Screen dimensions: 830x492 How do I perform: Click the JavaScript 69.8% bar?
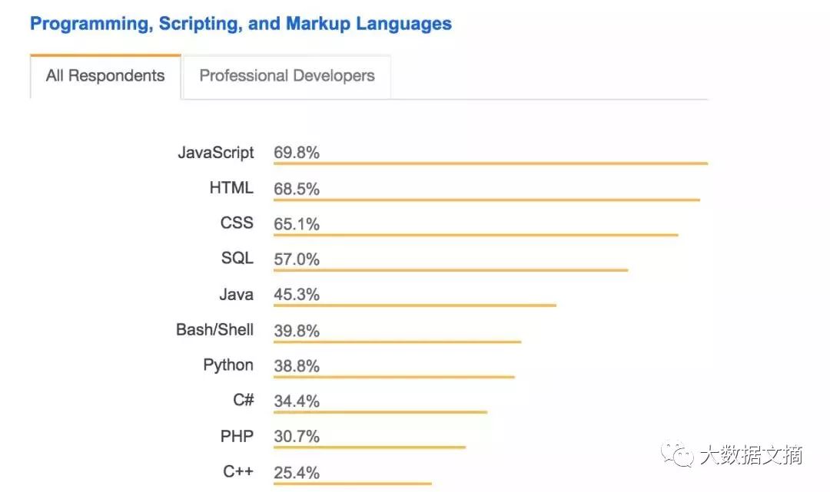490,163
